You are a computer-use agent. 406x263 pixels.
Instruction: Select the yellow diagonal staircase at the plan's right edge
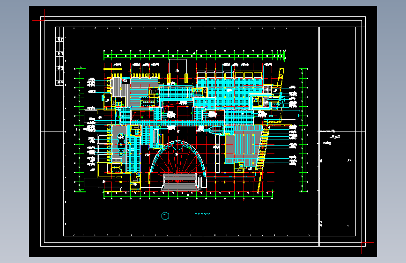pyautogui.click(x=262, y=149)
